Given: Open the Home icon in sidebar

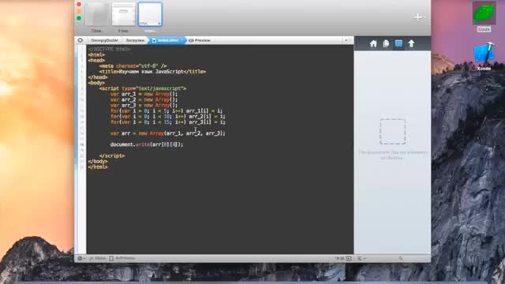Looking at the screenshot, I should pos(373,44).
